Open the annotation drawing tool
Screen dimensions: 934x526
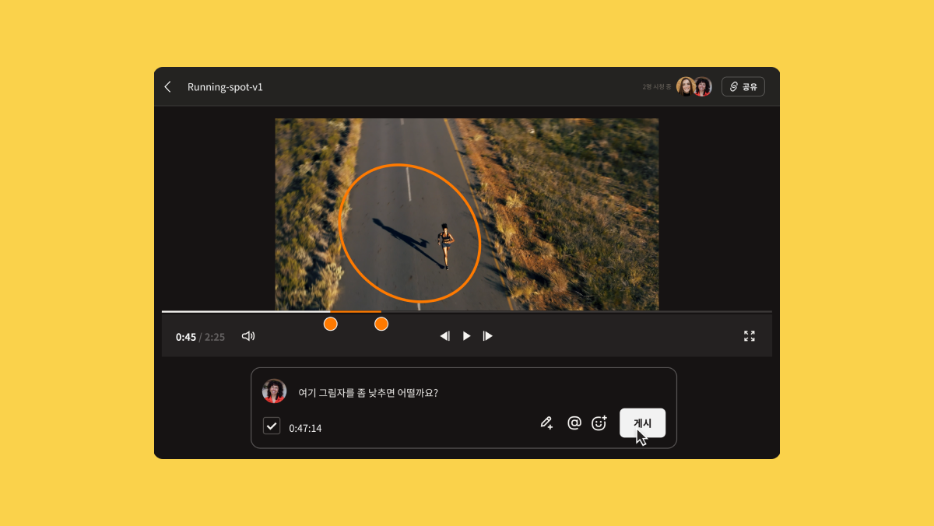pyautogui.click(x=546, y=423)
